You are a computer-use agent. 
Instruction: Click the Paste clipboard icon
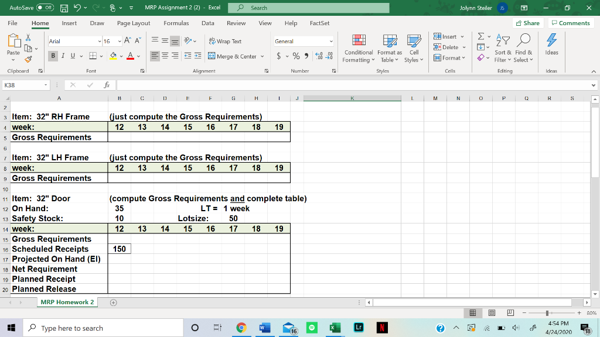[13, 41]
